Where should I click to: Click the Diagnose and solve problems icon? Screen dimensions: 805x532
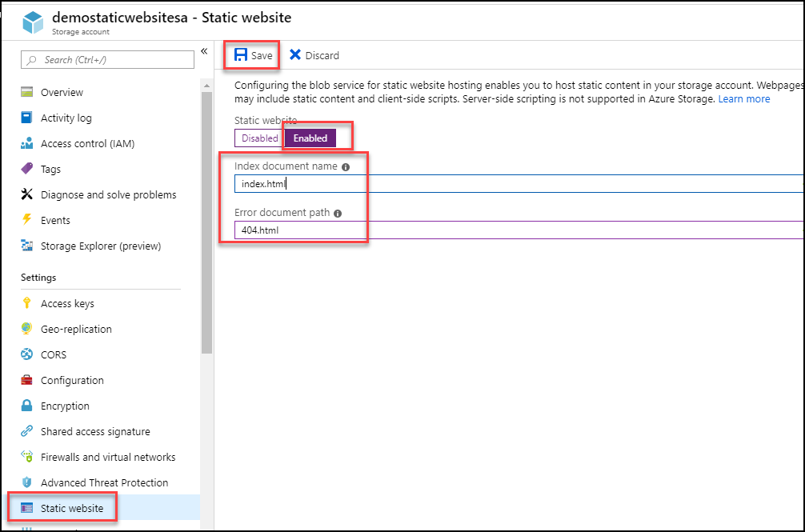[26, 194]
